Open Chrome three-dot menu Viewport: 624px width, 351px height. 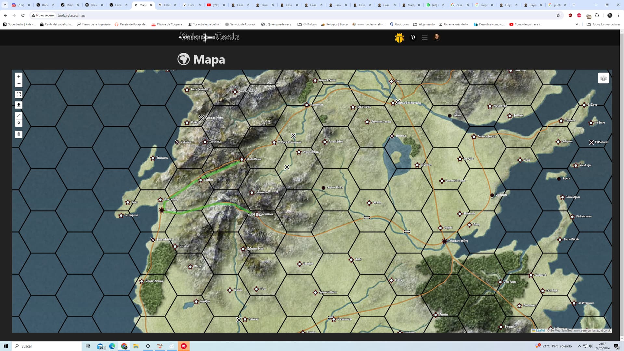618,15
